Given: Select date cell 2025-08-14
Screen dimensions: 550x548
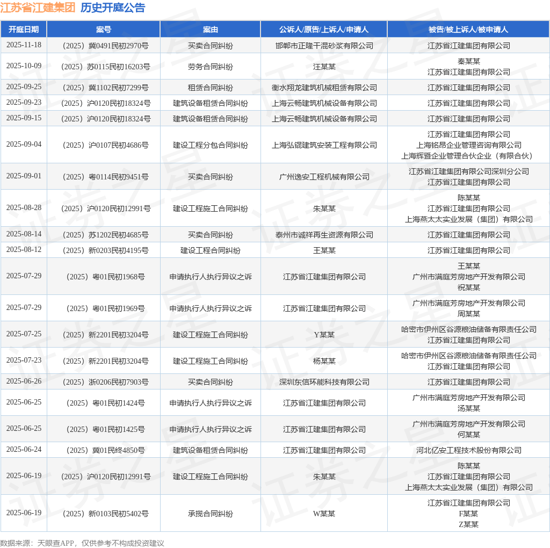Looking at the screenshot, I should (24, 234).
